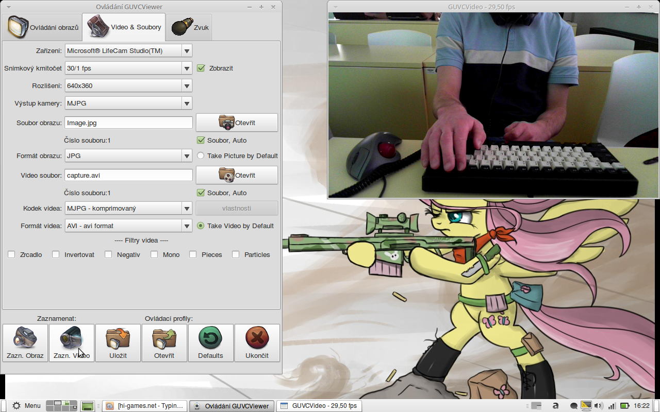Click the display monitor tray icon
This screenshot has width=660, height=412.
[x=586, y=405]
